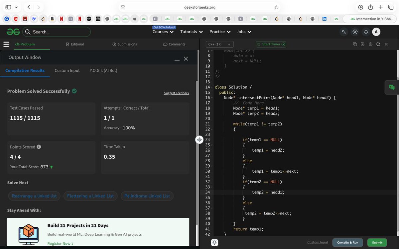Screen dimensions: 399x249
Task: Open the Safari sidebar panel icon
Action: [x=8, y=7]
